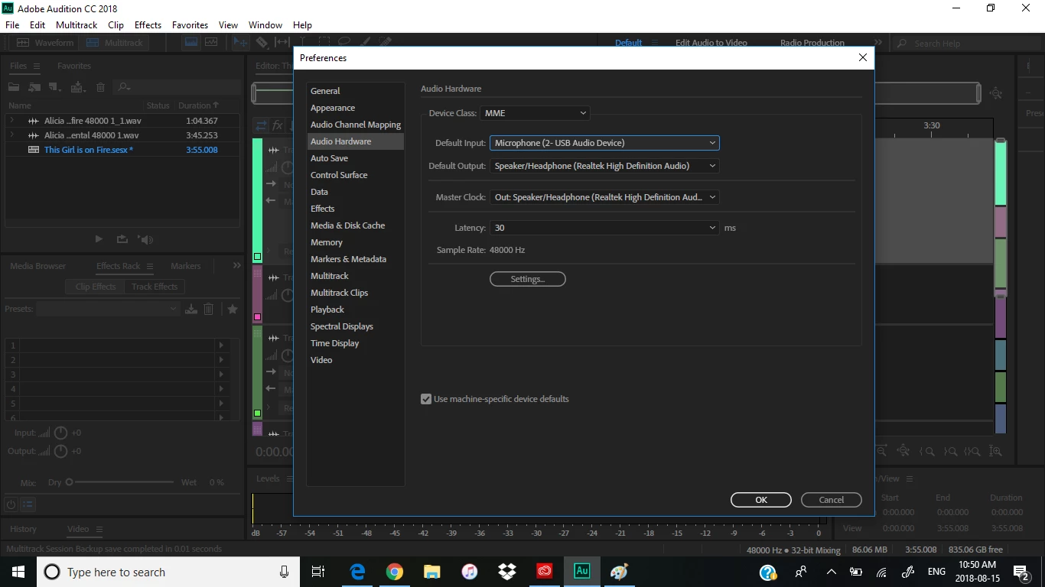Viewport: 1045px width, 587px height.
Task: Click Loop Playback icon in Files panel
Action: pyautogui.click(x=122, y=239)
